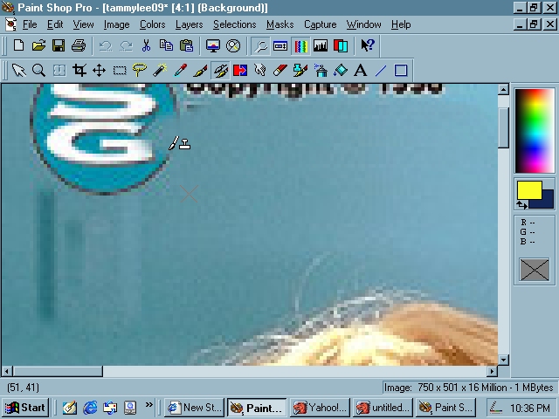The width and height of the screenshot is (559, 419).
Task: Toggle the Color Palette visibility button
Action: [x=300, y=45]
